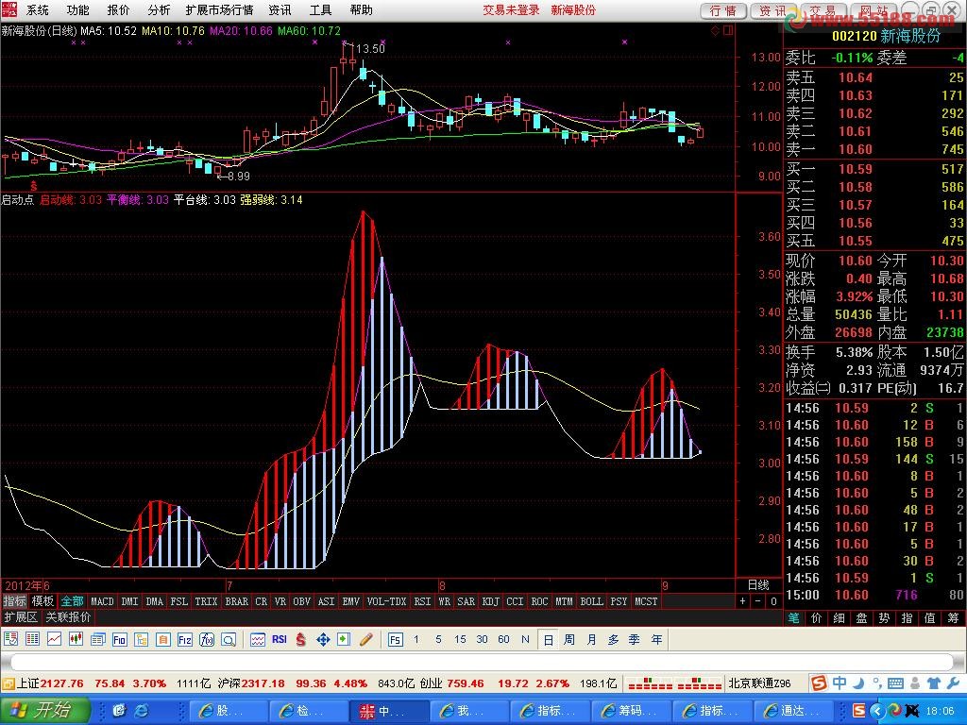This screenshot has width=967, height=725.
Task: Switch to 60 minute period
Action: (x=504, y=639)
